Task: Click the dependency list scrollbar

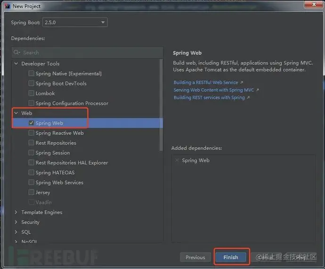Action: coord(161,105)
